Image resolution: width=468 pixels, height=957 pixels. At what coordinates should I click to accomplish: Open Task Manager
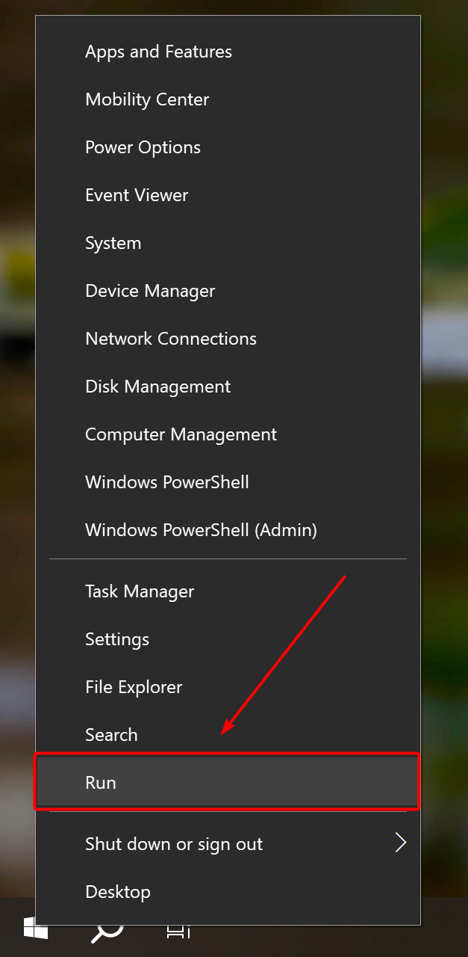(x=140, y=592)
